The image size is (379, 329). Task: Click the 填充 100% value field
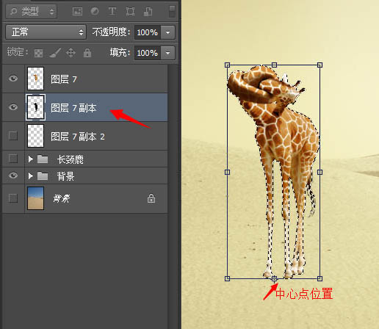coord(148,53)
